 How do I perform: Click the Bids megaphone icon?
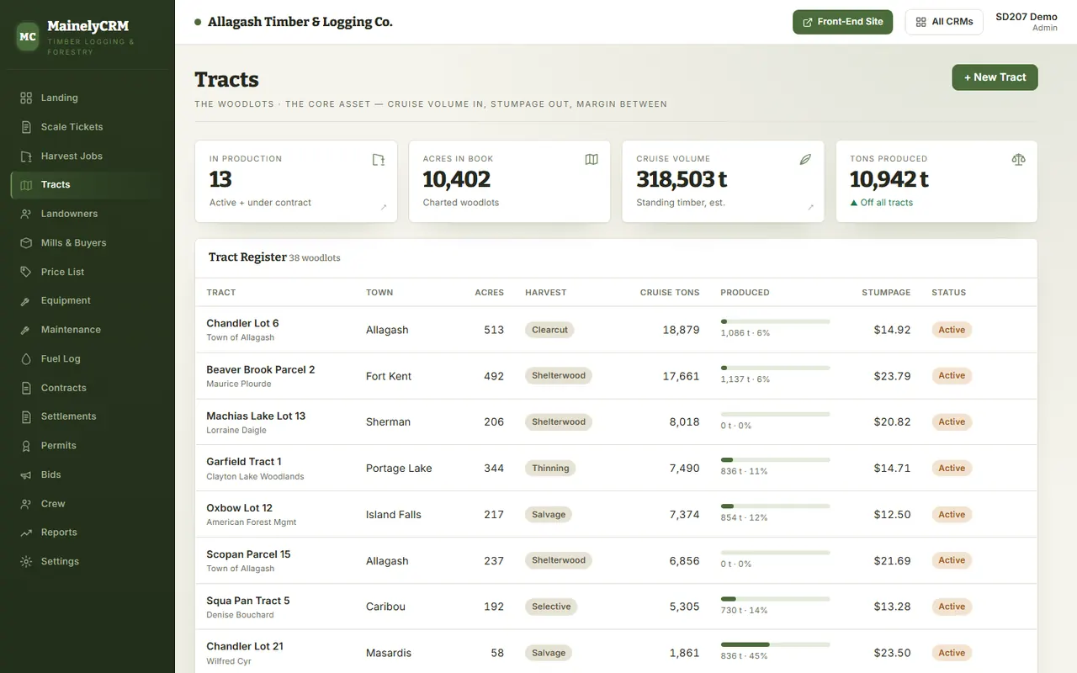click(26, 474)
